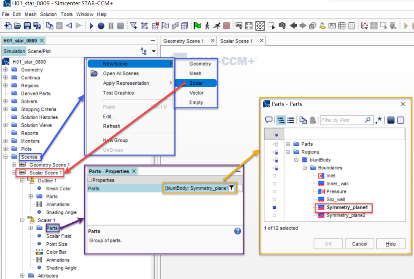
Task: Open the Solution menu
Action: 48,14
